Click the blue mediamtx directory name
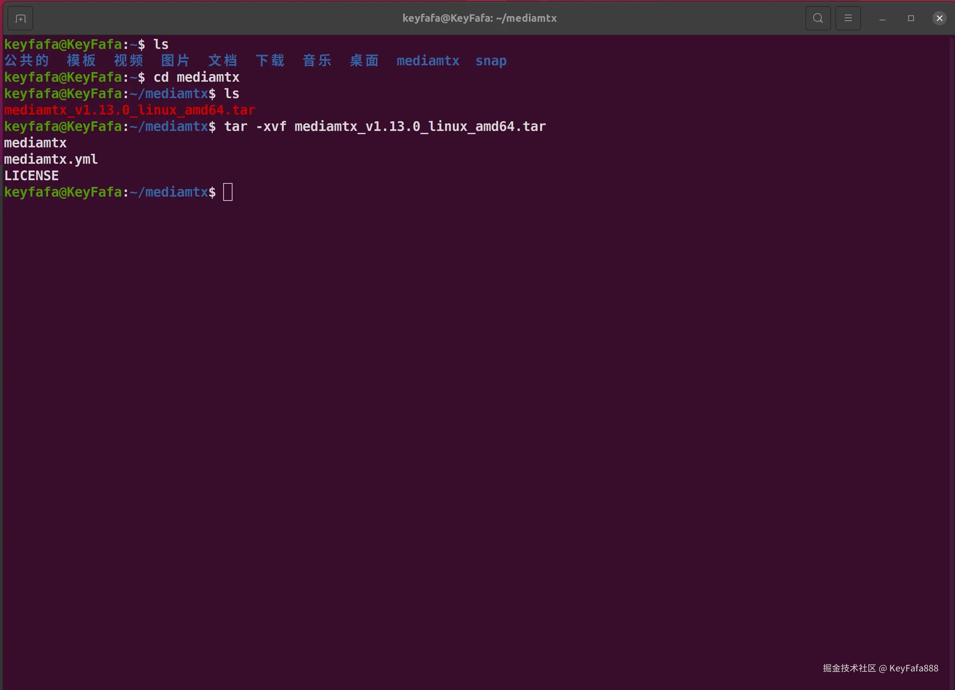The width and height of the screenshot is (955, 690). 427,61
